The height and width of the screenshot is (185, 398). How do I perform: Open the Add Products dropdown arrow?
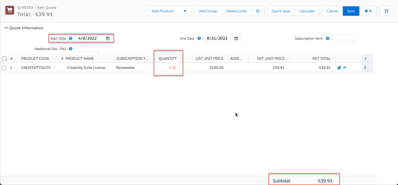185,11
